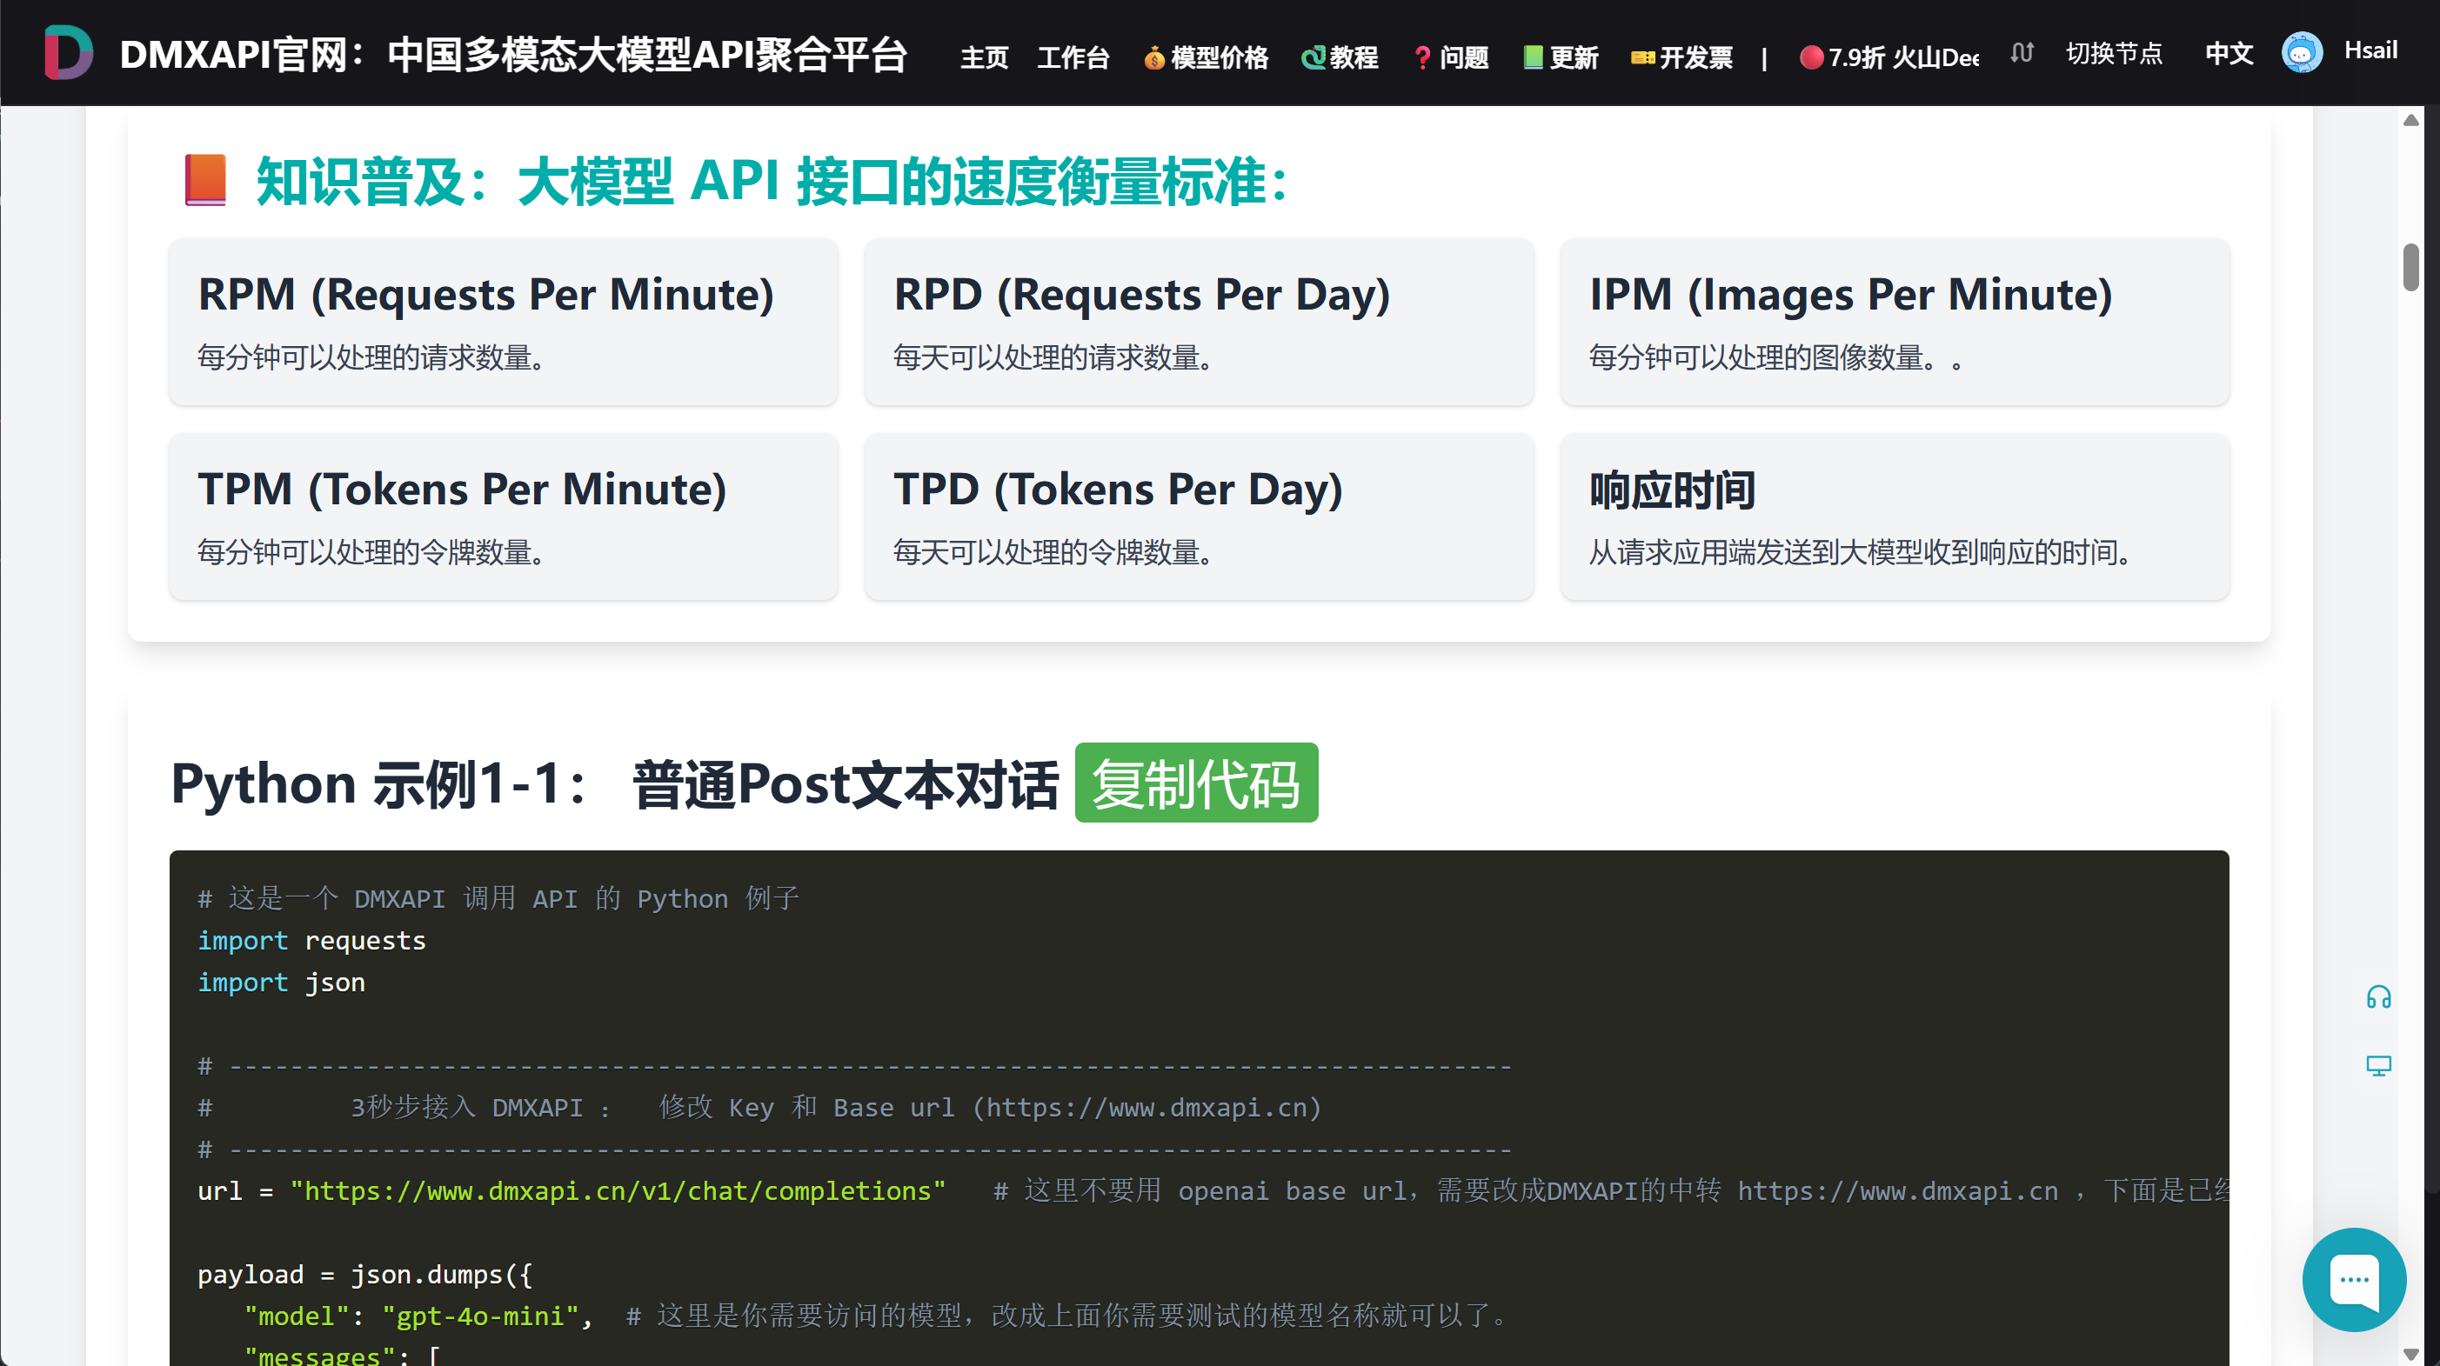Open the 教程 menu item
This screenshot has height=1366, width=2440.
click(1340, 57)
